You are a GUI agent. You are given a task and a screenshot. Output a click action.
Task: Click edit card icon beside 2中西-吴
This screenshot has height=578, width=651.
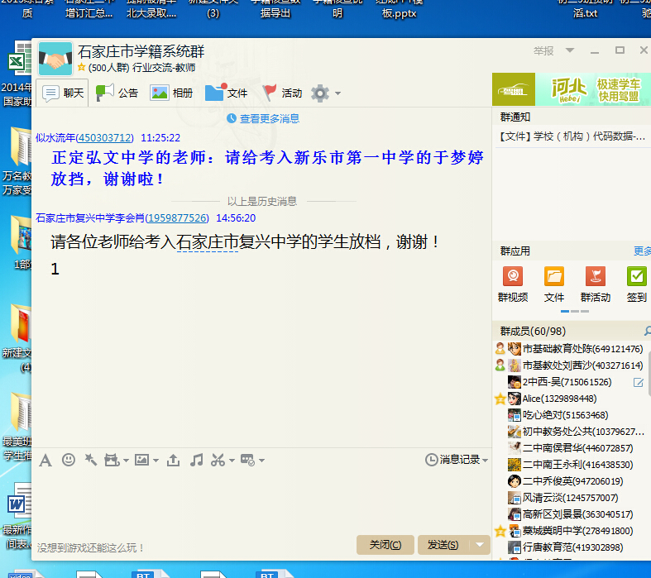pyautogui.click(x=638, y=382)
